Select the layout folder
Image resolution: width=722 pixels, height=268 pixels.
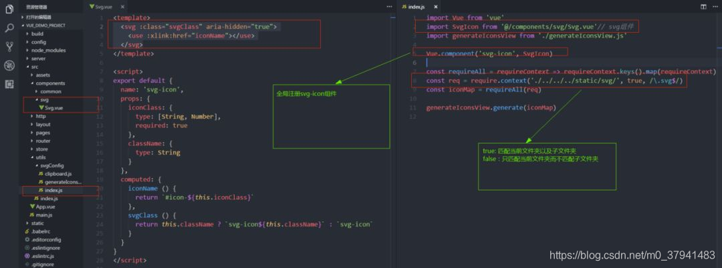pyautogui.click(x=43, y=125)
